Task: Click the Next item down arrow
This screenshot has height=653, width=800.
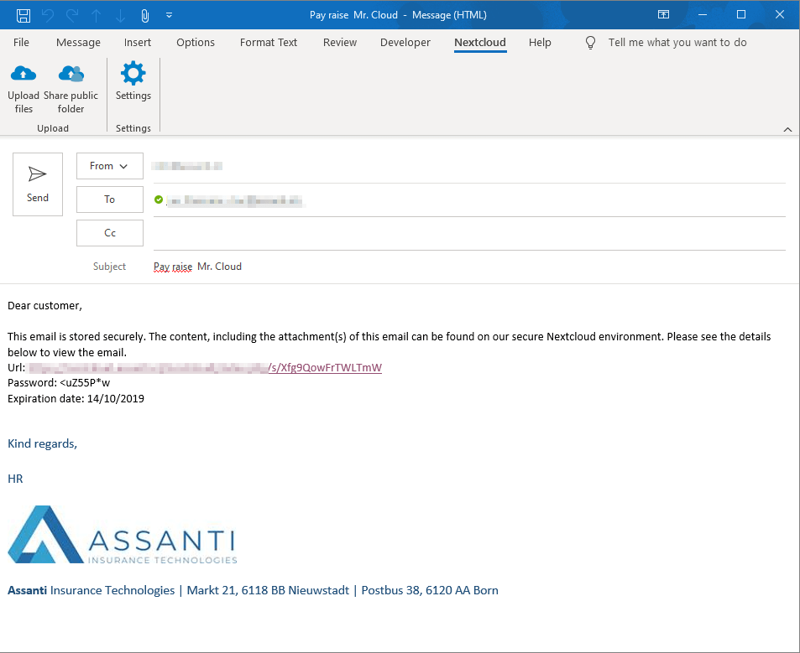Action: coord(121,15)
